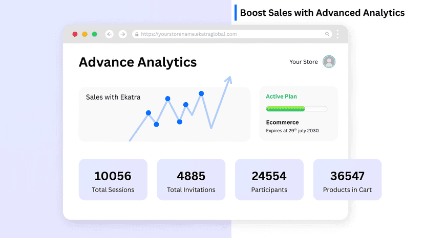Image resolution: width=424 pixels, height=238 pixels.
Task: Click the yellow minimize window dot
Action: 84,34
